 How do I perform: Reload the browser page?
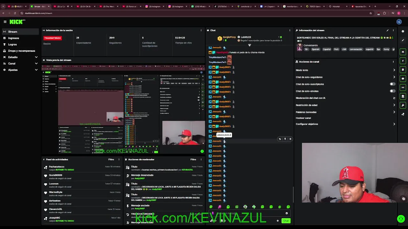[x=15, y=13]
